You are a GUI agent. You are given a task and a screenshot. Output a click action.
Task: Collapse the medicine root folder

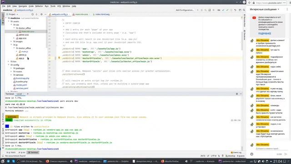(6, 18)
